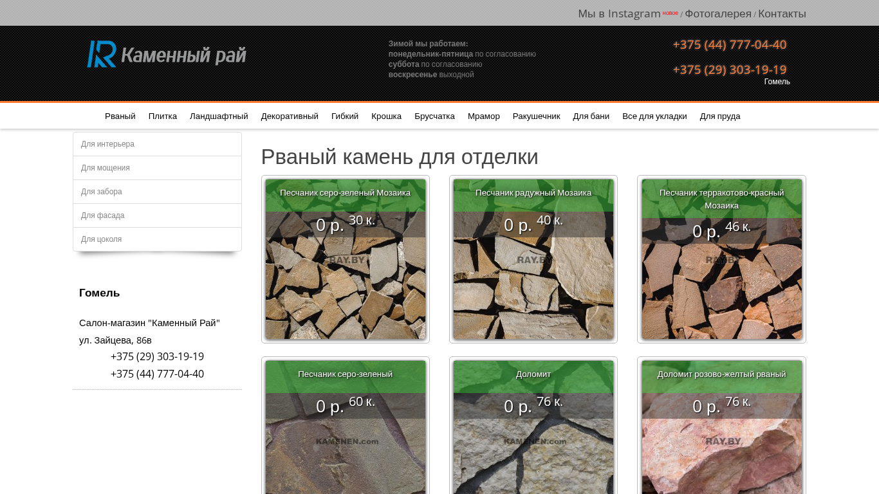The height and width of the screenshot is (494, 879).
Task: Go to the Контакты page
Action: (782, 14)
